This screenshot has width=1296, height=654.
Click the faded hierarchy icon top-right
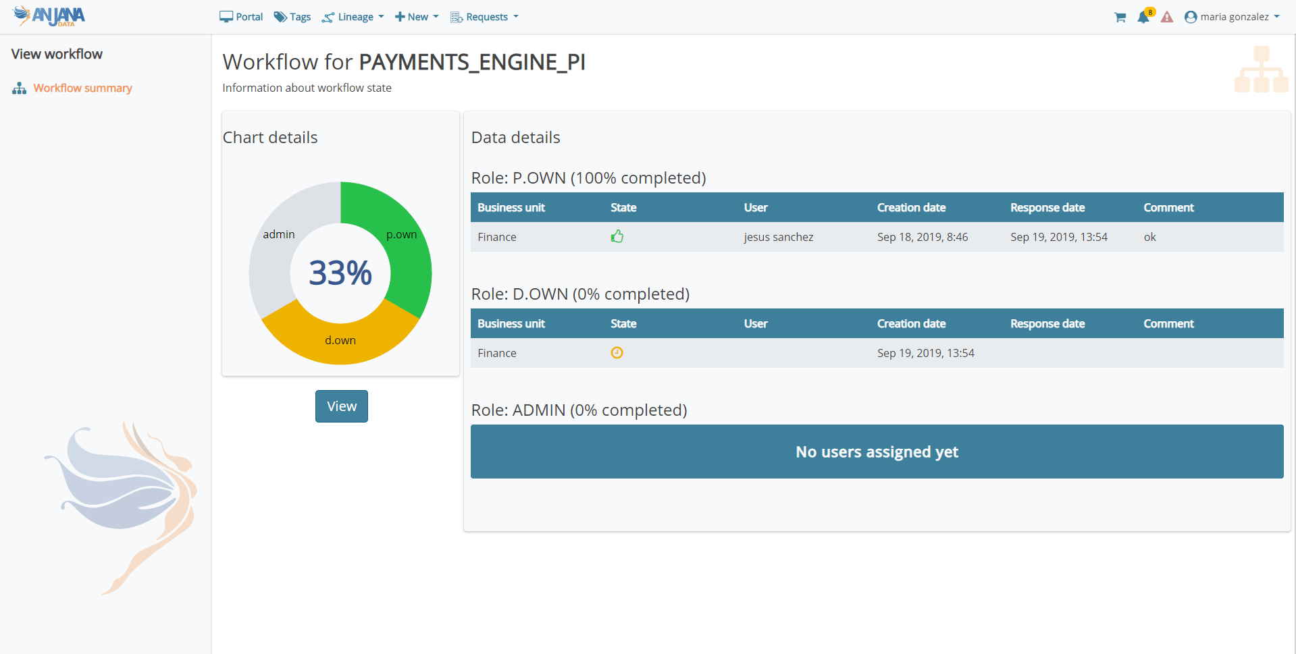(x=1261, y=70)
